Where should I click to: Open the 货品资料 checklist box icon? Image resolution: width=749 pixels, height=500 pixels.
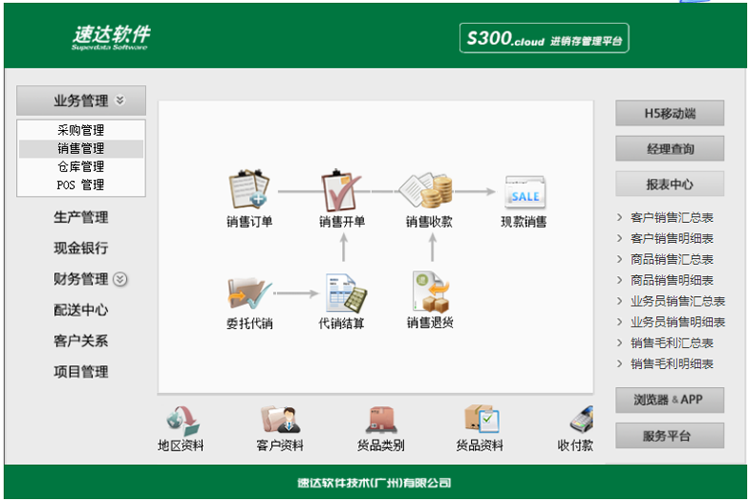[482, 418]
